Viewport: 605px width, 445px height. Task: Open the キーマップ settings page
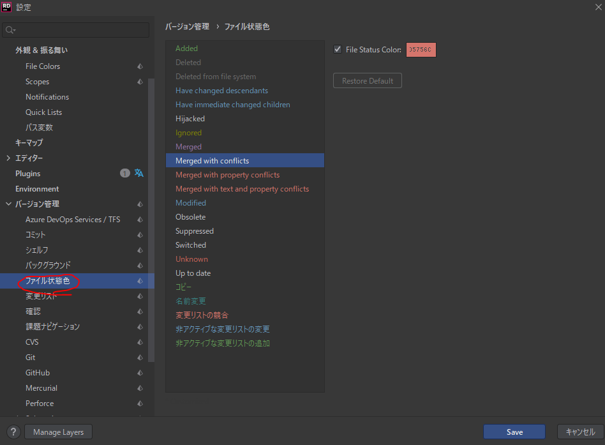point(29,143)
